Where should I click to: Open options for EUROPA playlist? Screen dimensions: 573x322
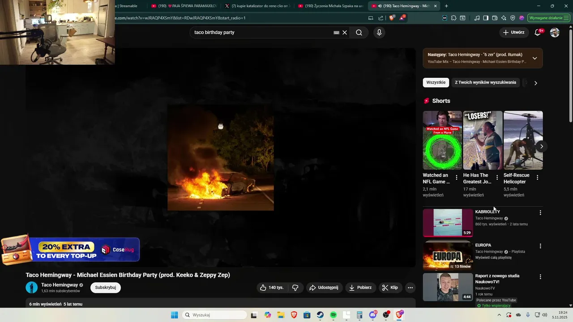[x=540, y=246]
